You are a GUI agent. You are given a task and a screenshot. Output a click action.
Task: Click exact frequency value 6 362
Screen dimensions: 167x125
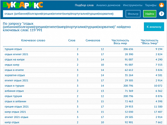point(159,91)
